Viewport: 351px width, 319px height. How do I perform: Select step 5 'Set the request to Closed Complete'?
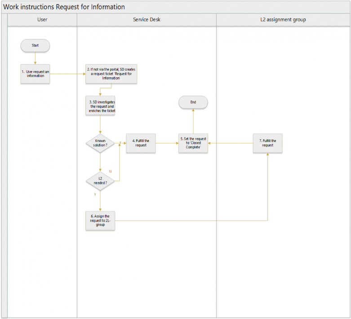coord(193,143)
